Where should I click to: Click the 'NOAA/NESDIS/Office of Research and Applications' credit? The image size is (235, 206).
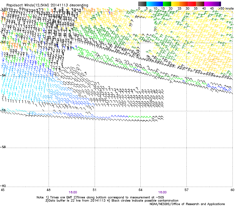pos(187,204)
